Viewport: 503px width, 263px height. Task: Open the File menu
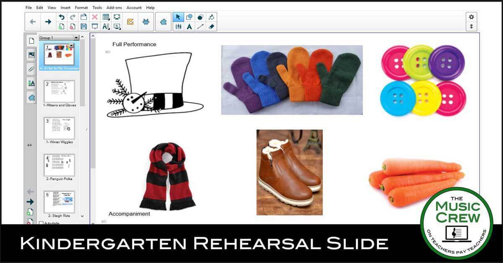click(29, 8)
